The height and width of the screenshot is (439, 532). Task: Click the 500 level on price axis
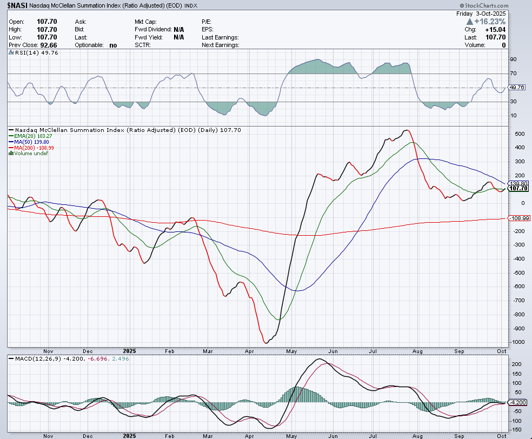coord(520,134)
